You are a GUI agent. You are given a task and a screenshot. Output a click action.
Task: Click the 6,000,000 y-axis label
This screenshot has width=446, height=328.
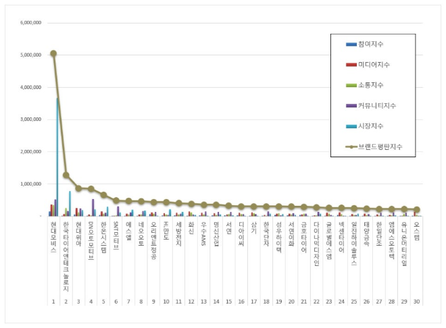click(x=32, y=22)
